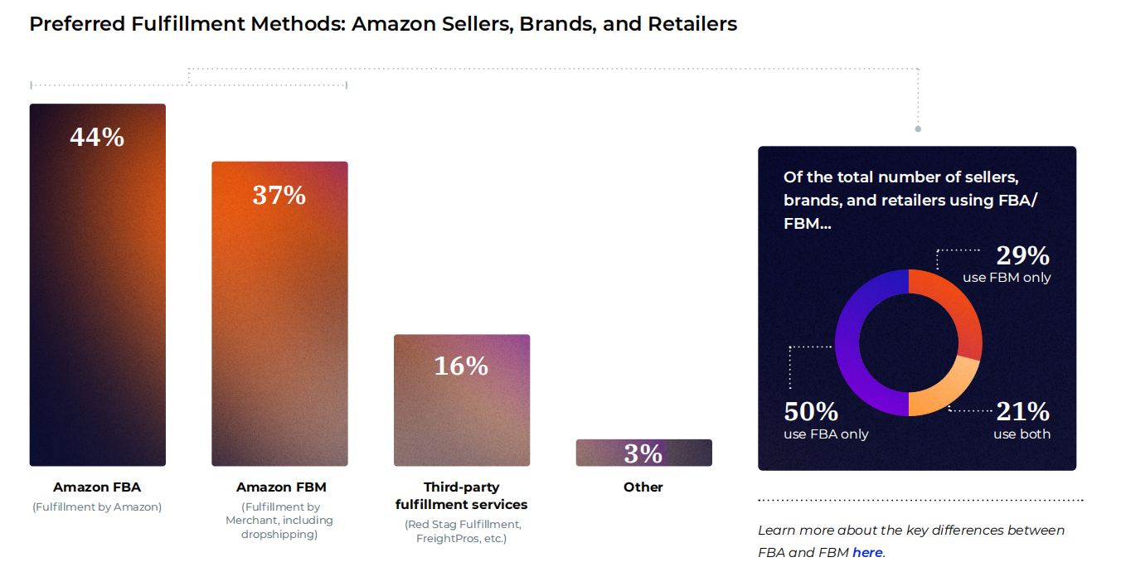
Task: Click the "Other" category label below bar
Action: coord(643,487)
